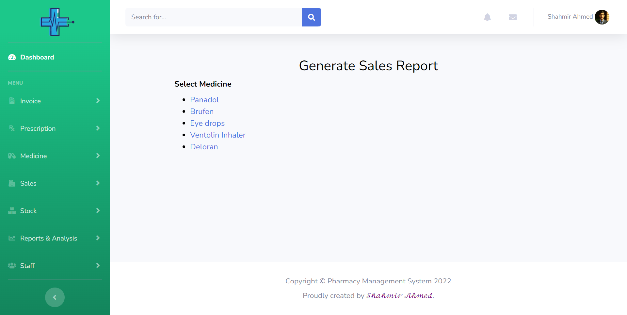The width and height of the screenshot is (627, 315).
Task: Open the Invoice menu item
Action: point(30,101)
